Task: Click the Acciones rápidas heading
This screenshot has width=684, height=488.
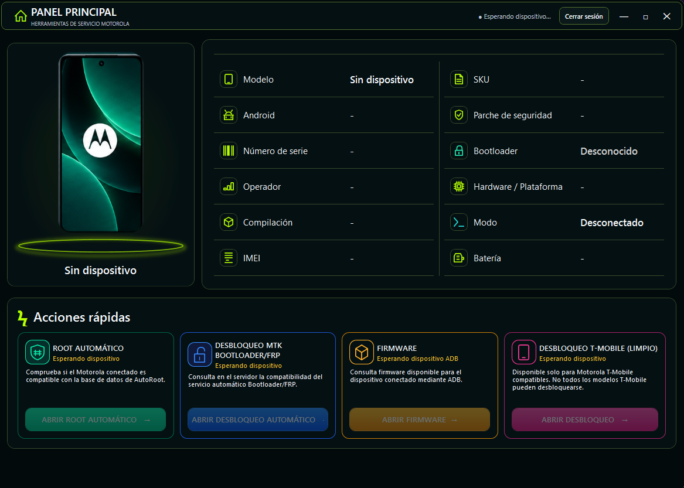Action: coord(82,317)
